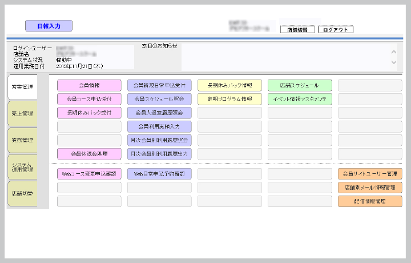Open 月次会員別利用履歴出力
411x263 pixels.
pyautogui.click(x=159, y=154)
